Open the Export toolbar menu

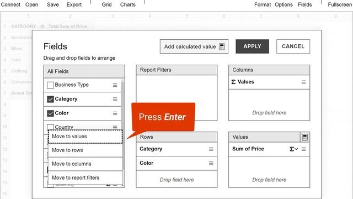pyautogui.click(x=74, y=4)
